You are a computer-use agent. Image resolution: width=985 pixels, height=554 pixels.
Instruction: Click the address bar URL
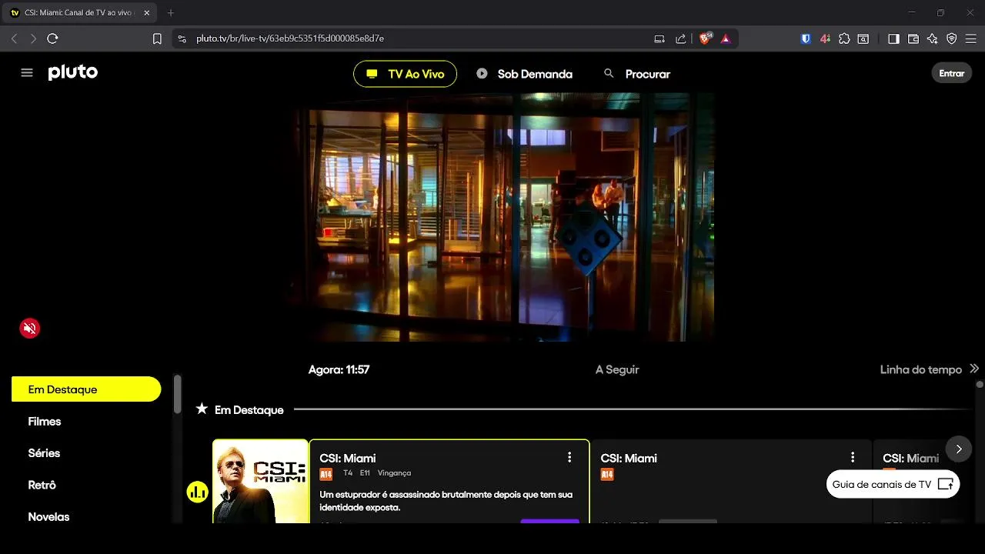(x=290, y=38)
